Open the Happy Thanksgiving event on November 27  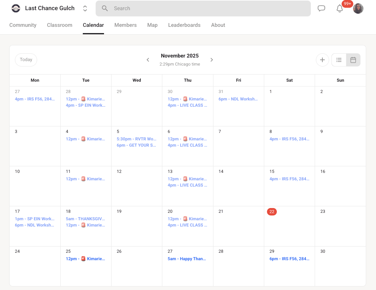tap(187, 259)
